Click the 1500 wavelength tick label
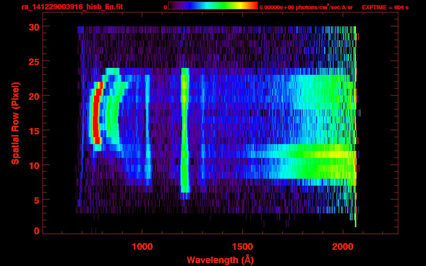426x266 pixels. point(242,246)
